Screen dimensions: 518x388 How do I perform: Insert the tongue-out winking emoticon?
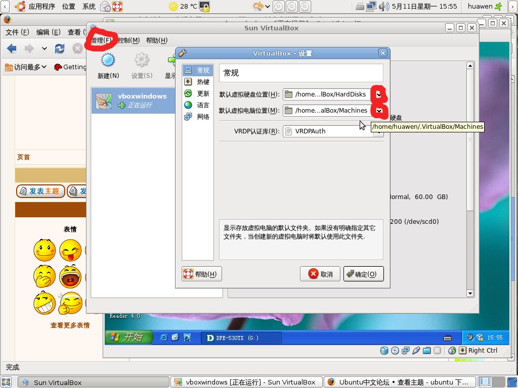[x=70, y=250]
